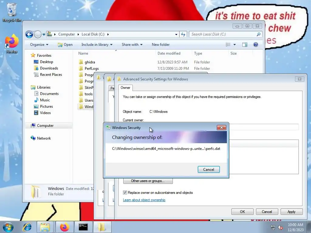Image resolution: width=311 pixels, height=233 pixels.
Task: Open Windows Explorer taskbar icon
Action: [45, 227]
